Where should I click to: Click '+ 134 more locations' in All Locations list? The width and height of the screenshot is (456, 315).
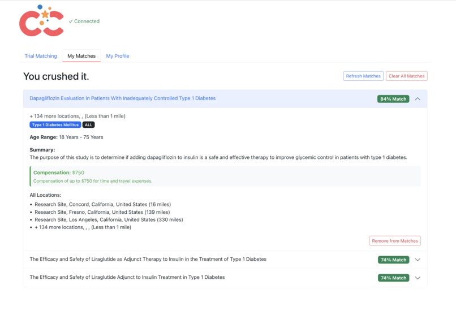83,227
